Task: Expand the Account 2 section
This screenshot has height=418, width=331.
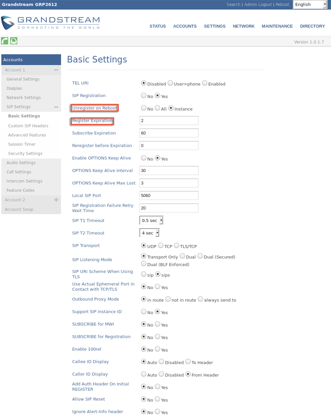Action: point(56,200)
